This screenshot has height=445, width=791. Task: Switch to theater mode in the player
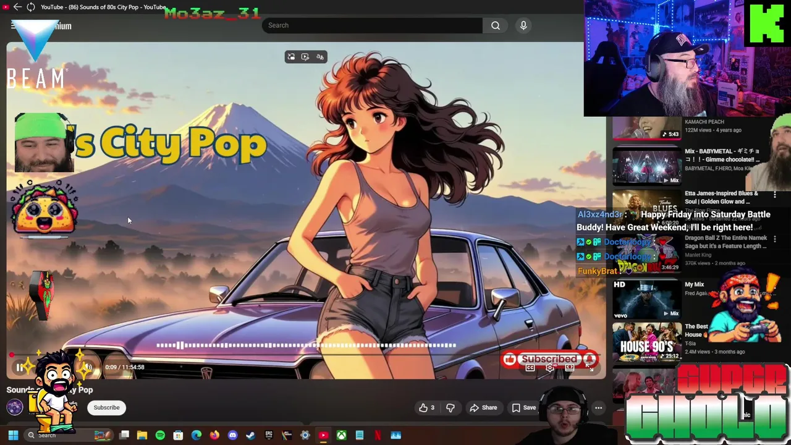point(570,368)
